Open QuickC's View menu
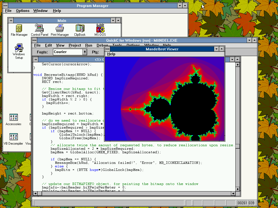The width and height of the screenshot is (278, 208). click(60, 45)
